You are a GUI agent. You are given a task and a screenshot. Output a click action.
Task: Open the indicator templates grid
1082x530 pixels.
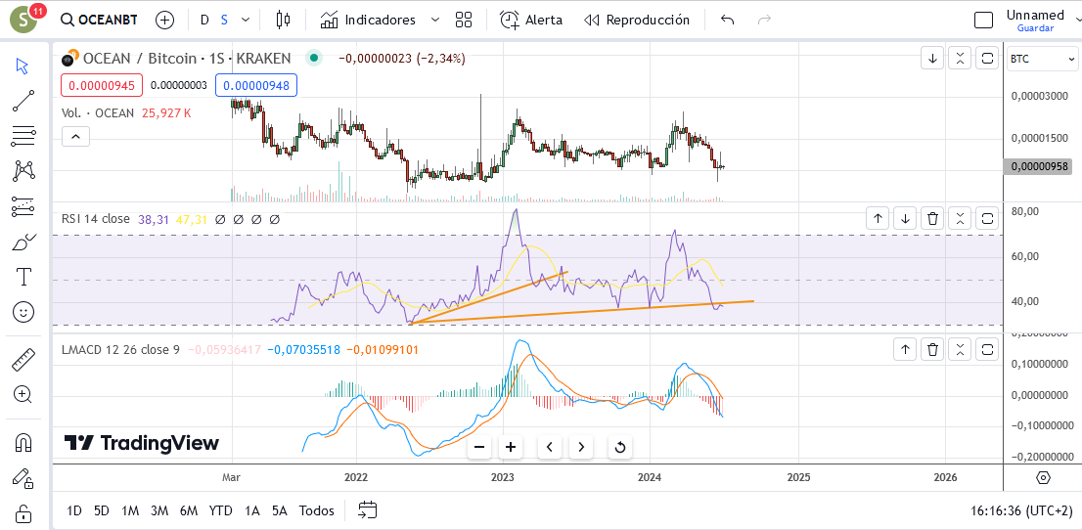click(464, 20)
